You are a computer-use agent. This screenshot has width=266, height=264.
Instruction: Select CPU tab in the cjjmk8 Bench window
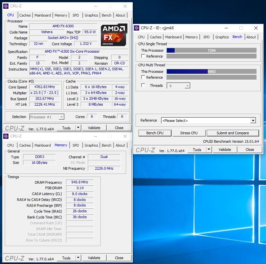[x=141, y=37]
